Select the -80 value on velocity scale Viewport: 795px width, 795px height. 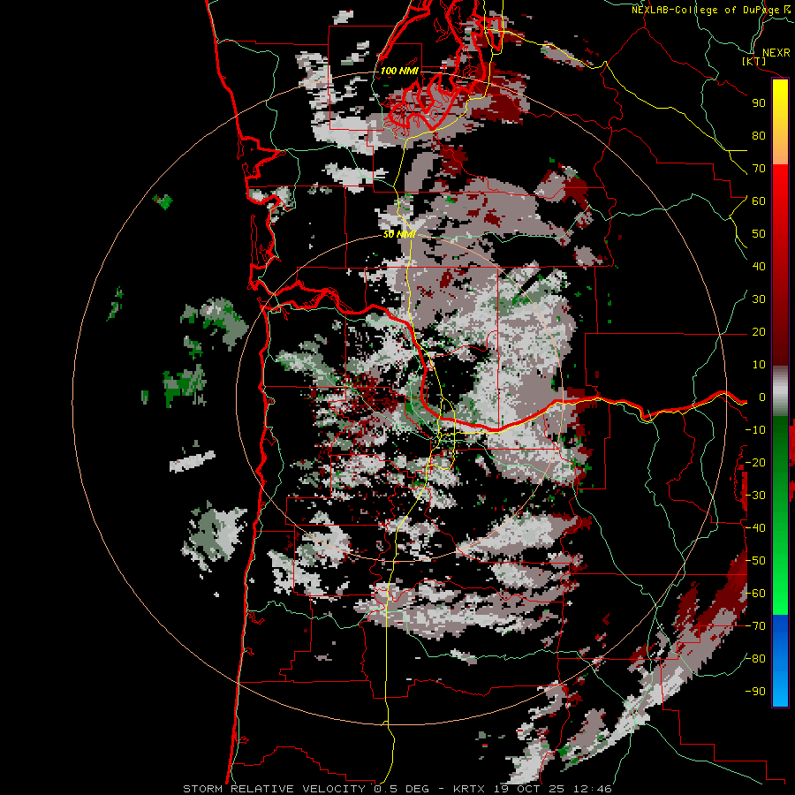click(x=755, y=659)
